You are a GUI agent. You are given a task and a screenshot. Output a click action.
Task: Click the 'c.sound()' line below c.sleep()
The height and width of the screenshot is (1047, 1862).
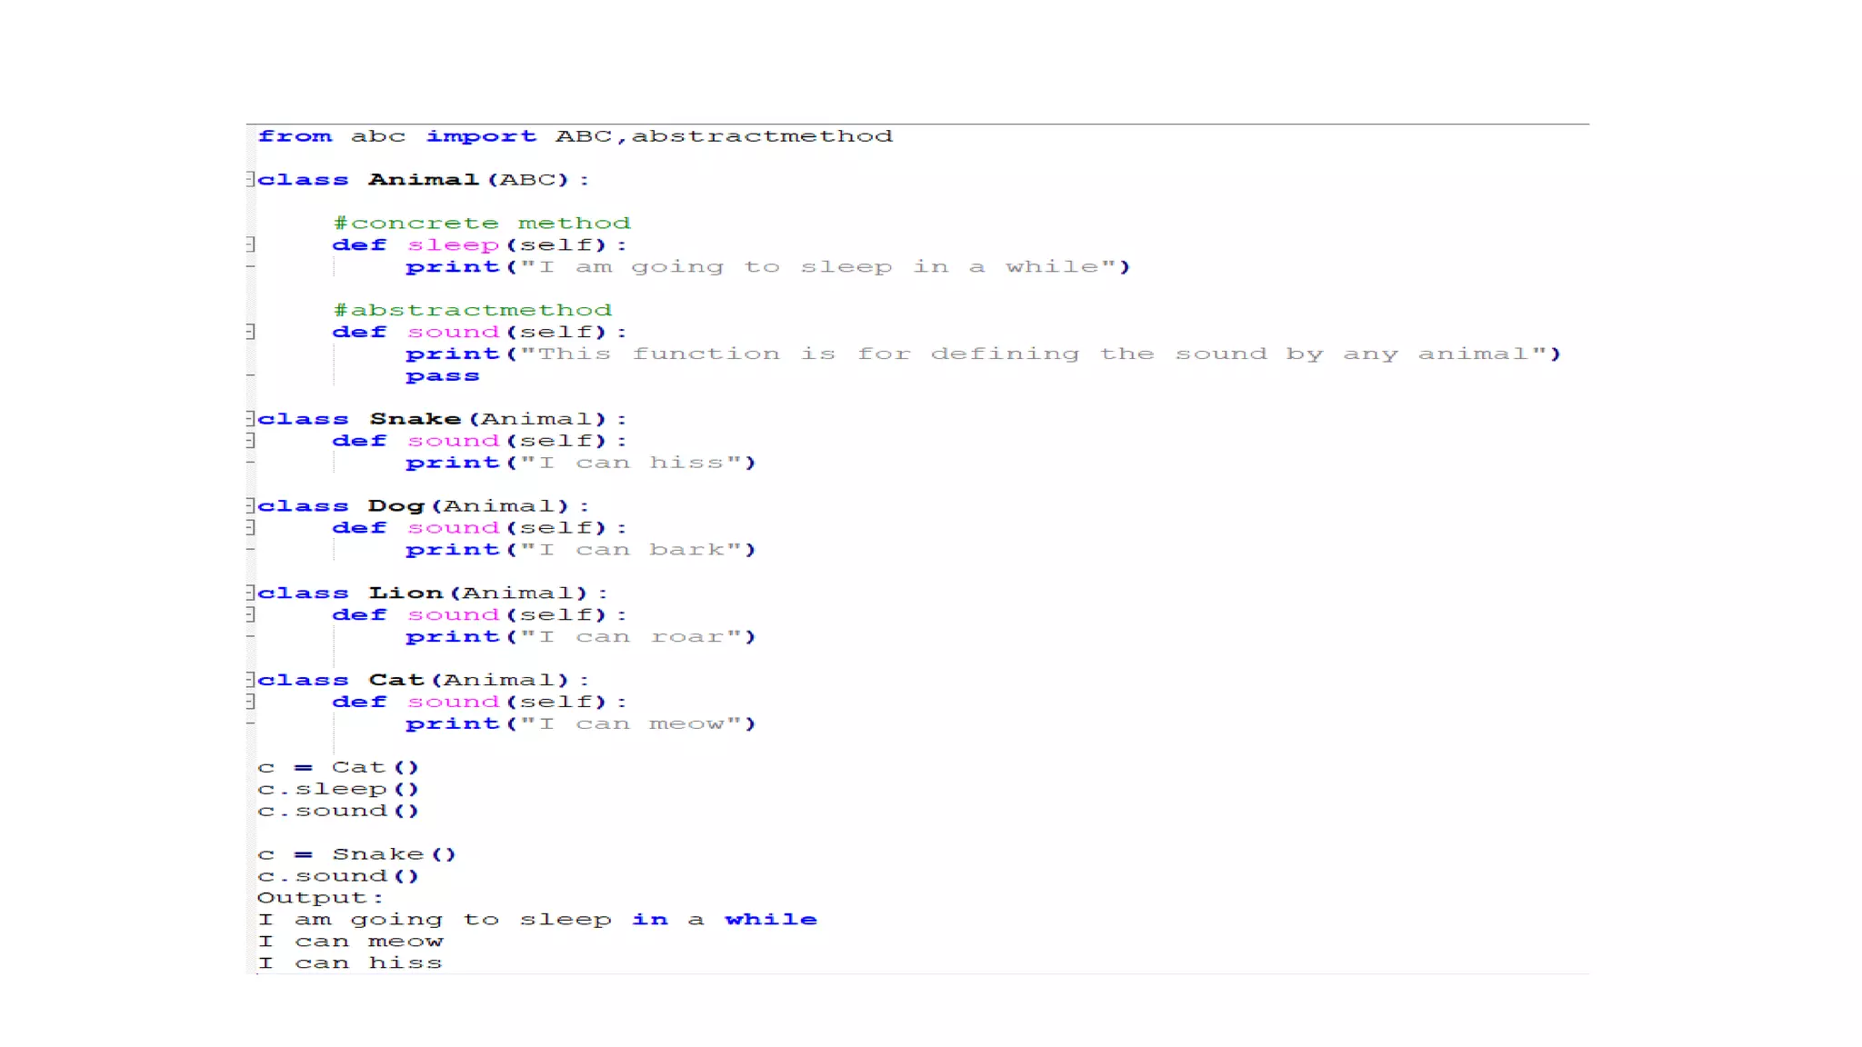(338, 811)
